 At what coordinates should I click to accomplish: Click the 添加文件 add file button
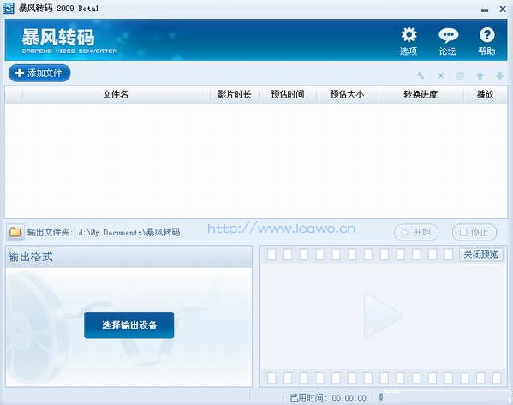coord(39,73)
